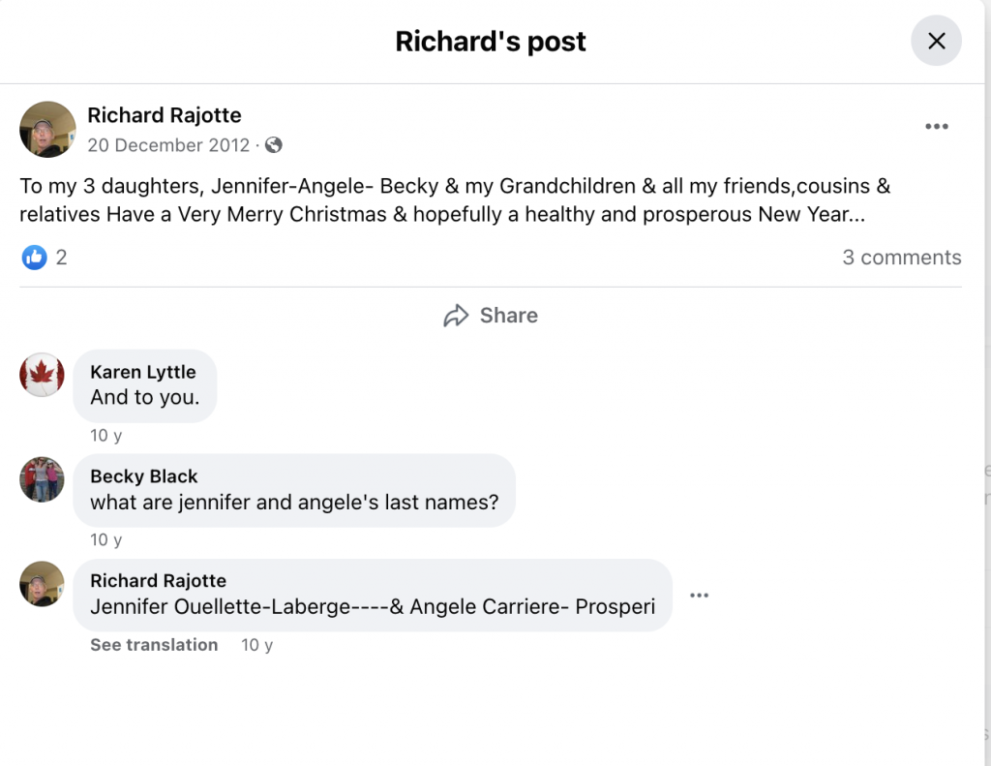
Task: Open post options three-dot menu
Action: [x=936, y=127]
